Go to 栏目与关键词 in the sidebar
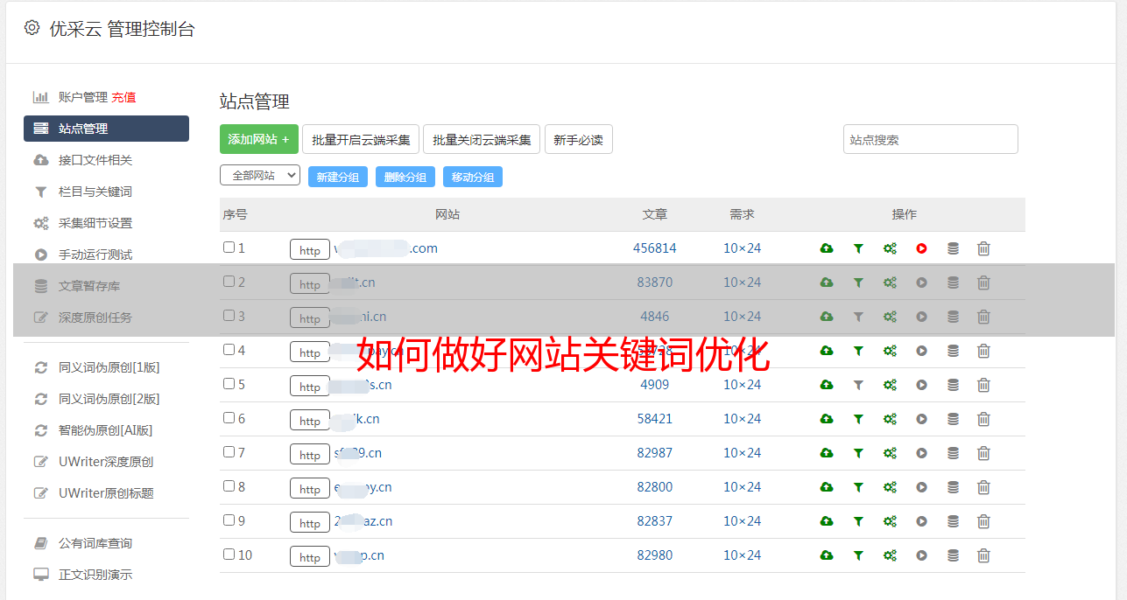Viewport: 1127px width, 600px height. click(95, 192)
